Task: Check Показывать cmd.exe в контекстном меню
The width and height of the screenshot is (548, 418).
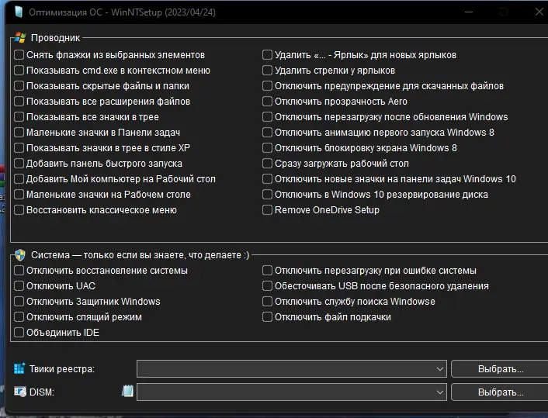Action: [x=19, y=71]
